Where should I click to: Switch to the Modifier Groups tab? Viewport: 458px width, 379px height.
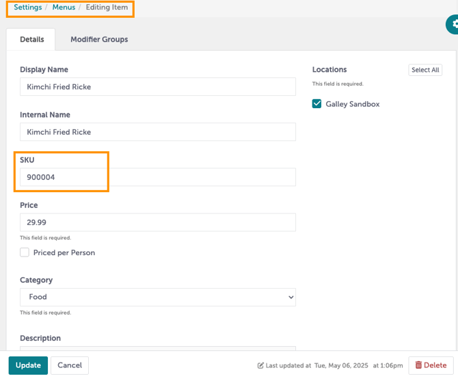click(99, 40)
